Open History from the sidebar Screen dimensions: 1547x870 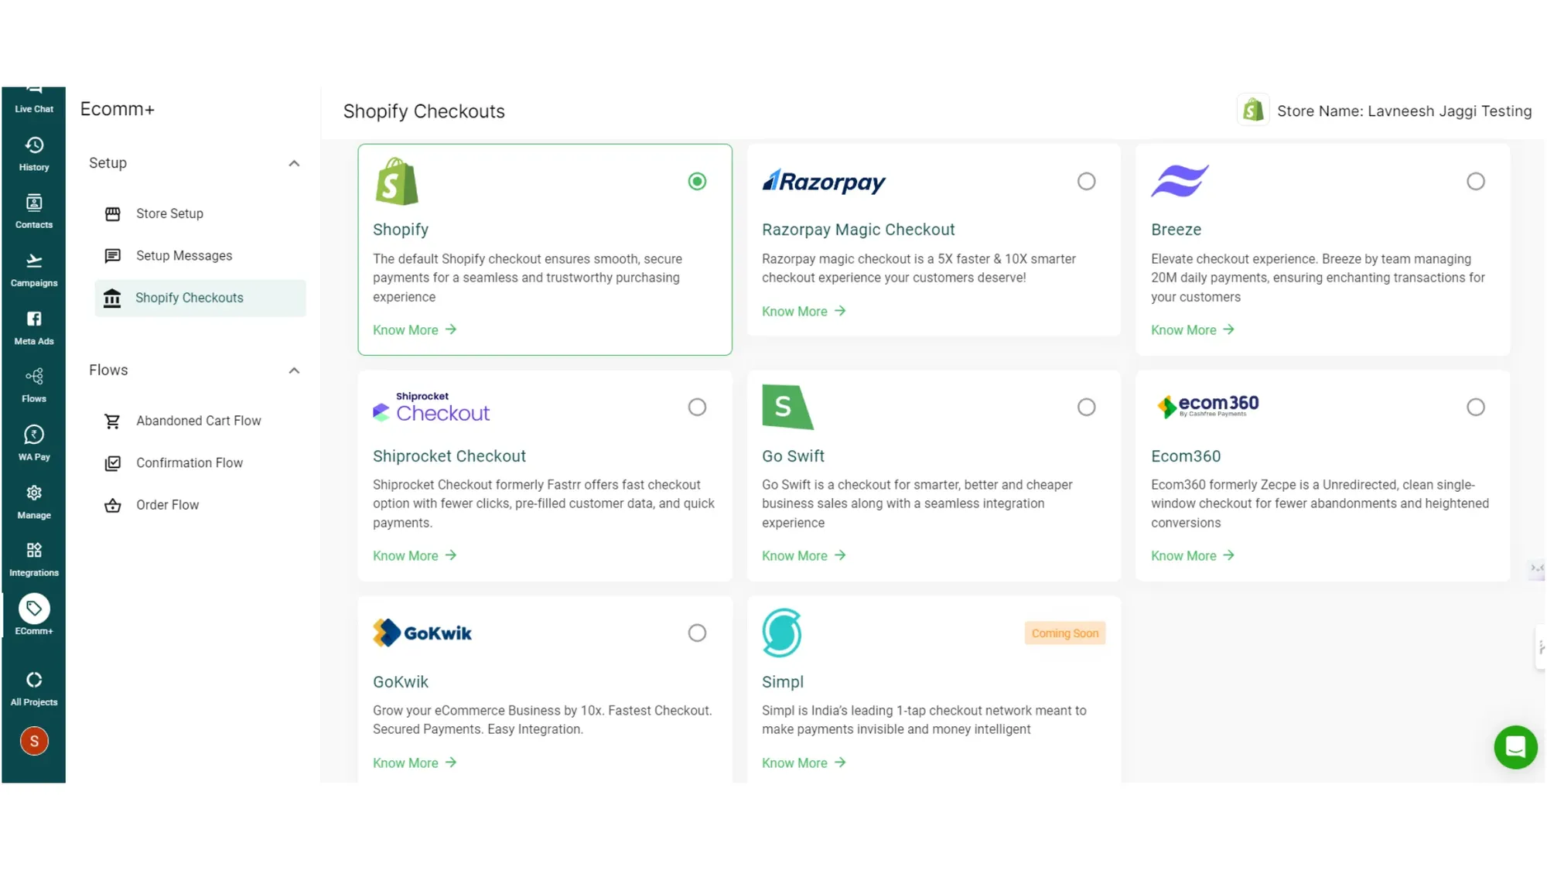34,153
